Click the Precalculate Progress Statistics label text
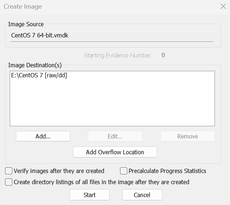The height and width of the screenshot is (205, 230). (x=167, y=171)
